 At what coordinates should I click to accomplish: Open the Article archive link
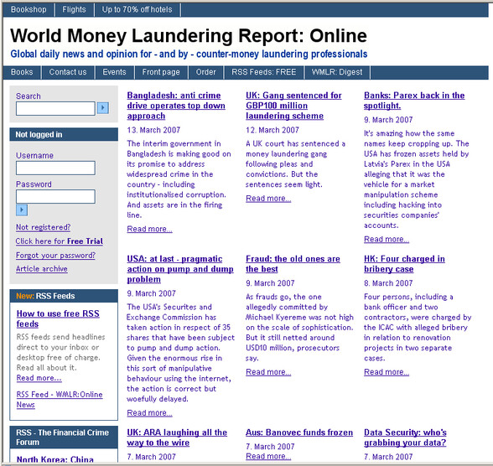click(x=42, y=269)
